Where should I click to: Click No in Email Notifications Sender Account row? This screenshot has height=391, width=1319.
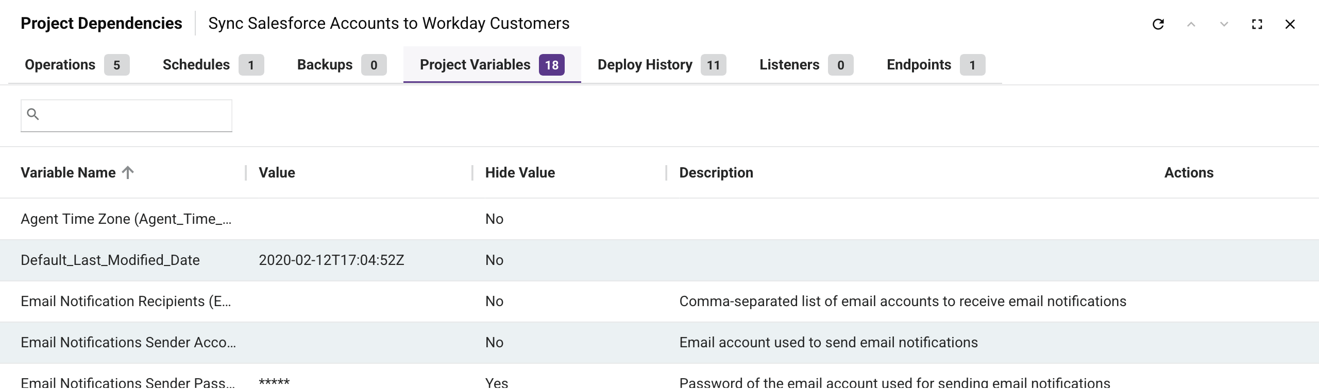tap(494, 343)
